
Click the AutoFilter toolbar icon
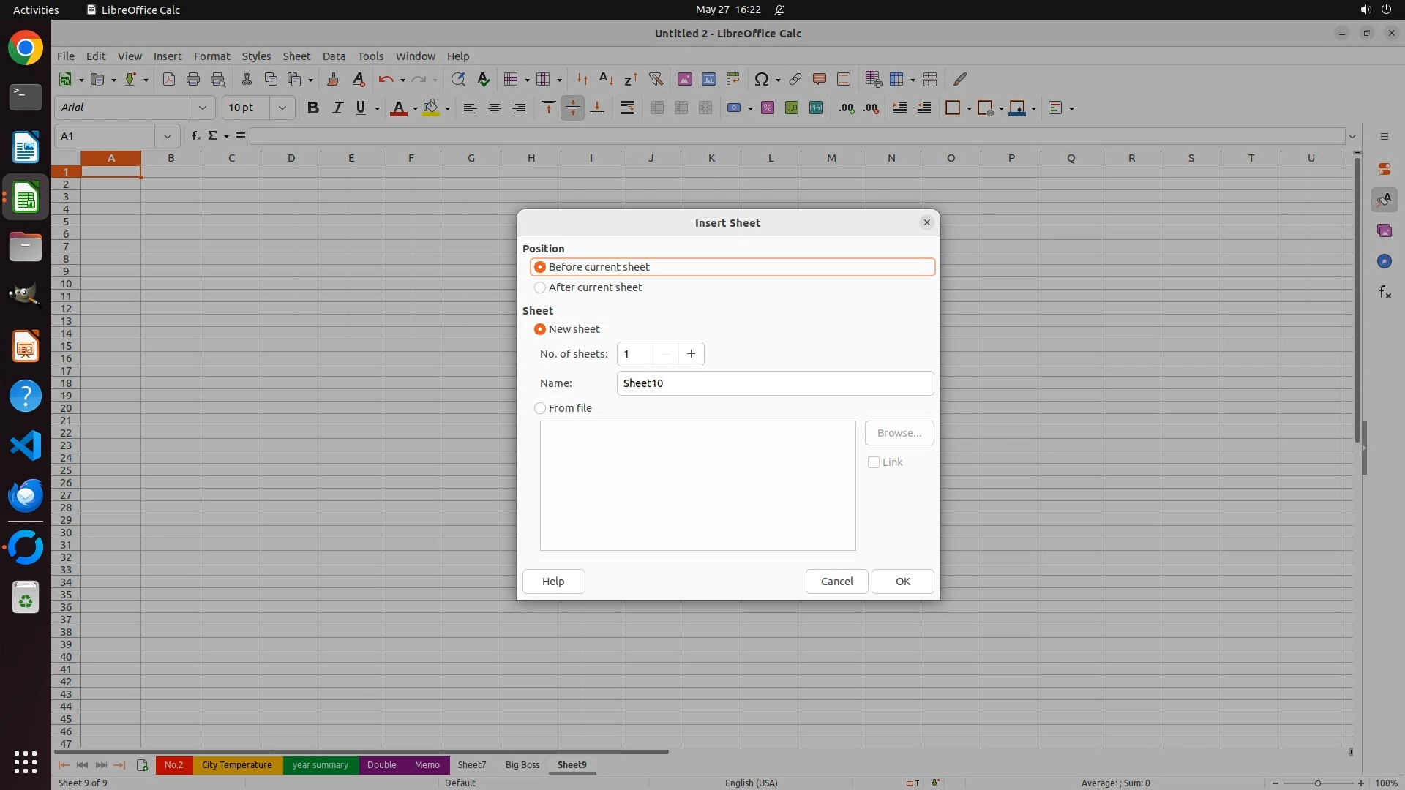click(656, 79)
